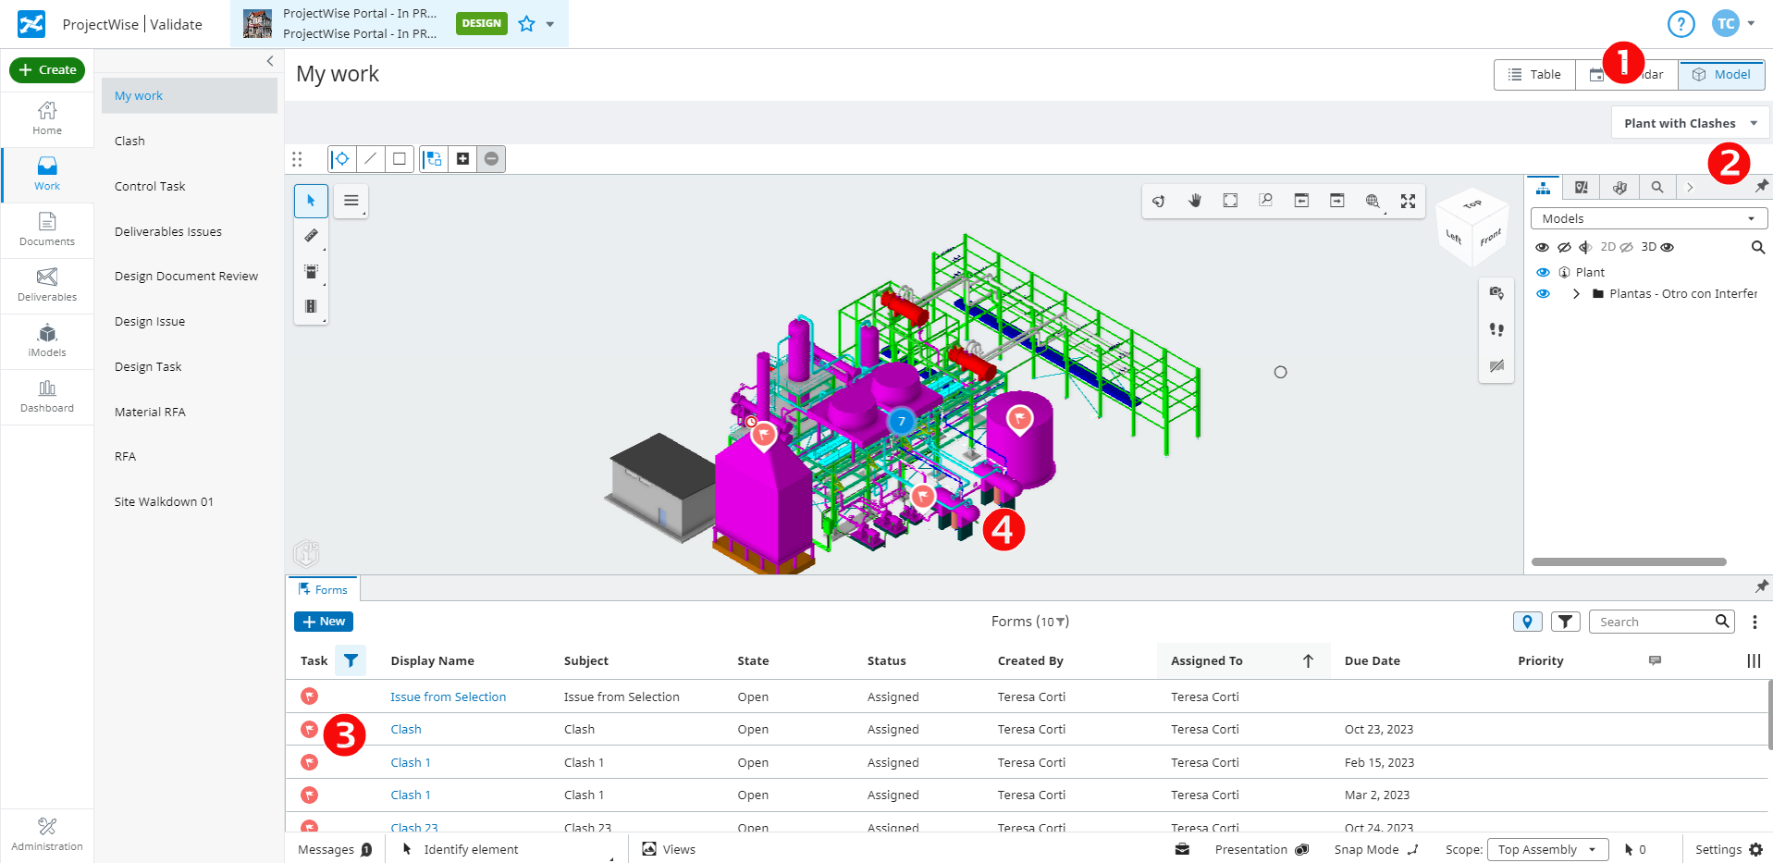
Task: Activate the Window Area zoom tool
Action: (1265, 201)
